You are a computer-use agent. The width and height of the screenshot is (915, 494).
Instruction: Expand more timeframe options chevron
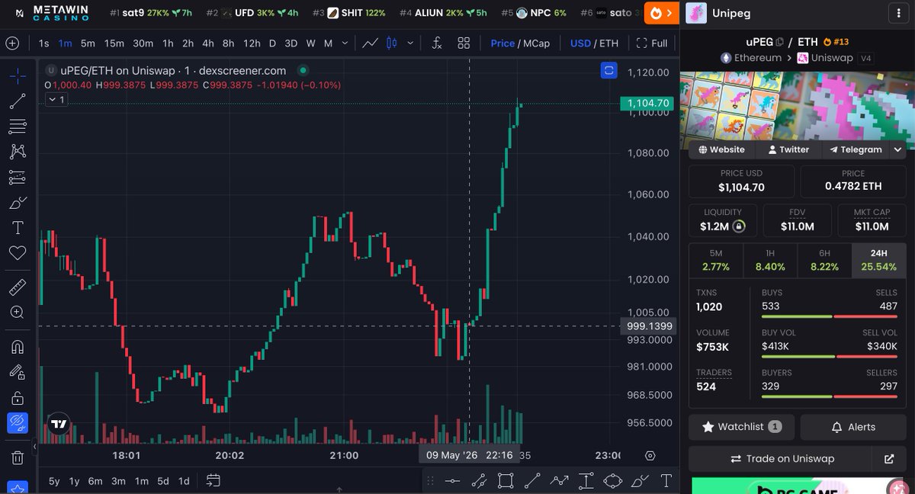(344, 43)
